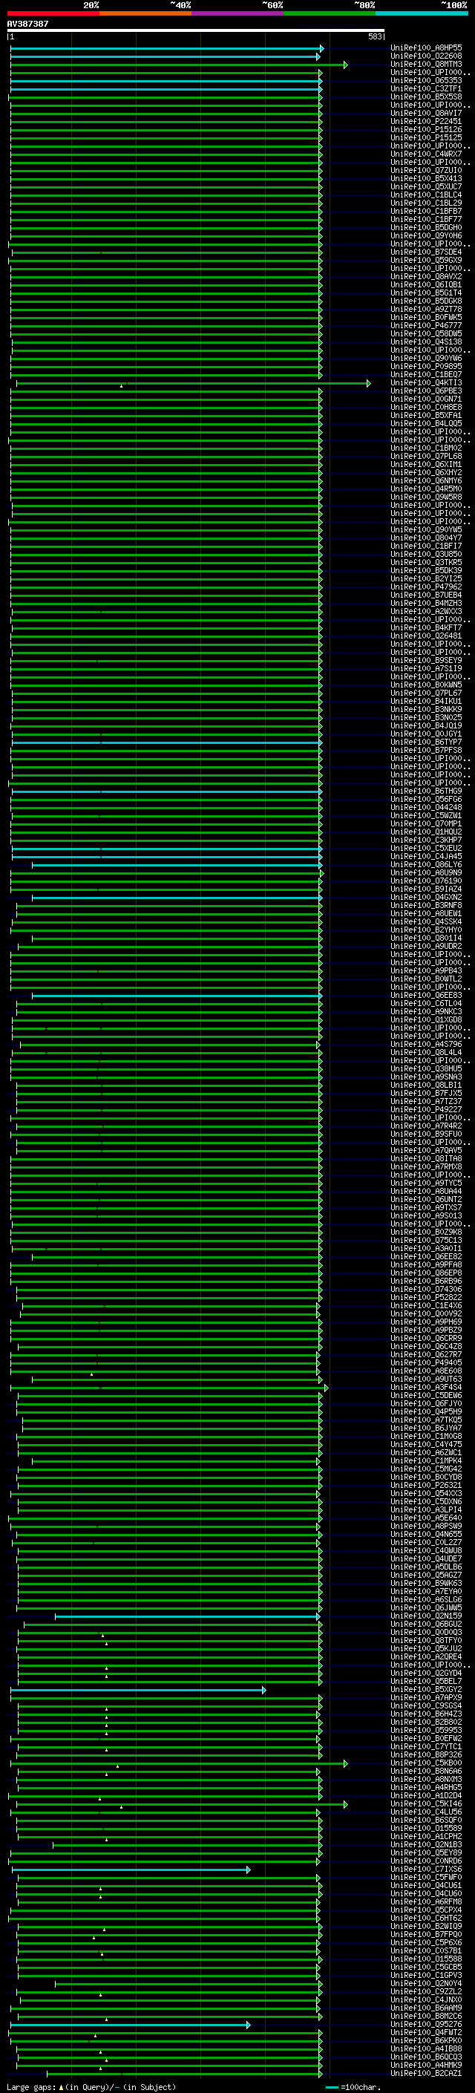Select label UniRef100_O76190

point(426,881)
